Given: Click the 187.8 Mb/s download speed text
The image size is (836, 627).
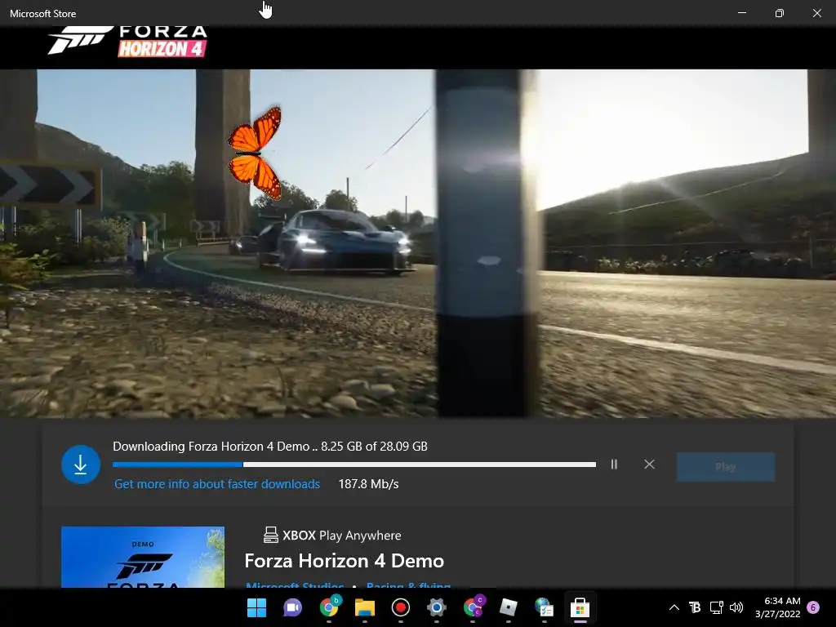Looking at the screenshot, I should click(368, 484).
